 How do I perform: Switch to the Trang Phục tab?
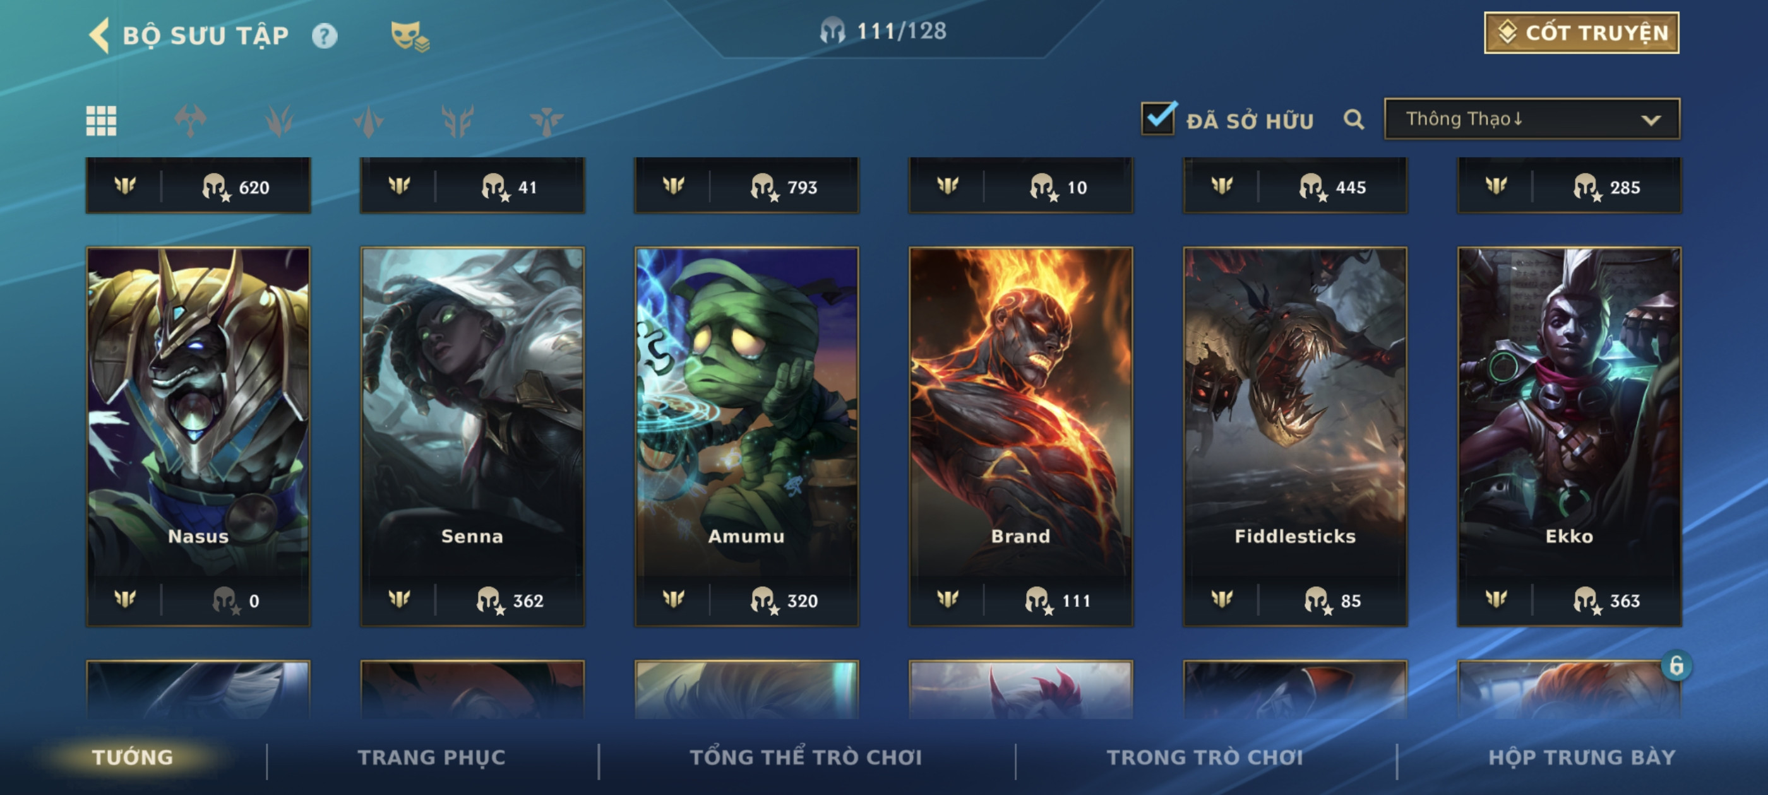click(431, 757)
